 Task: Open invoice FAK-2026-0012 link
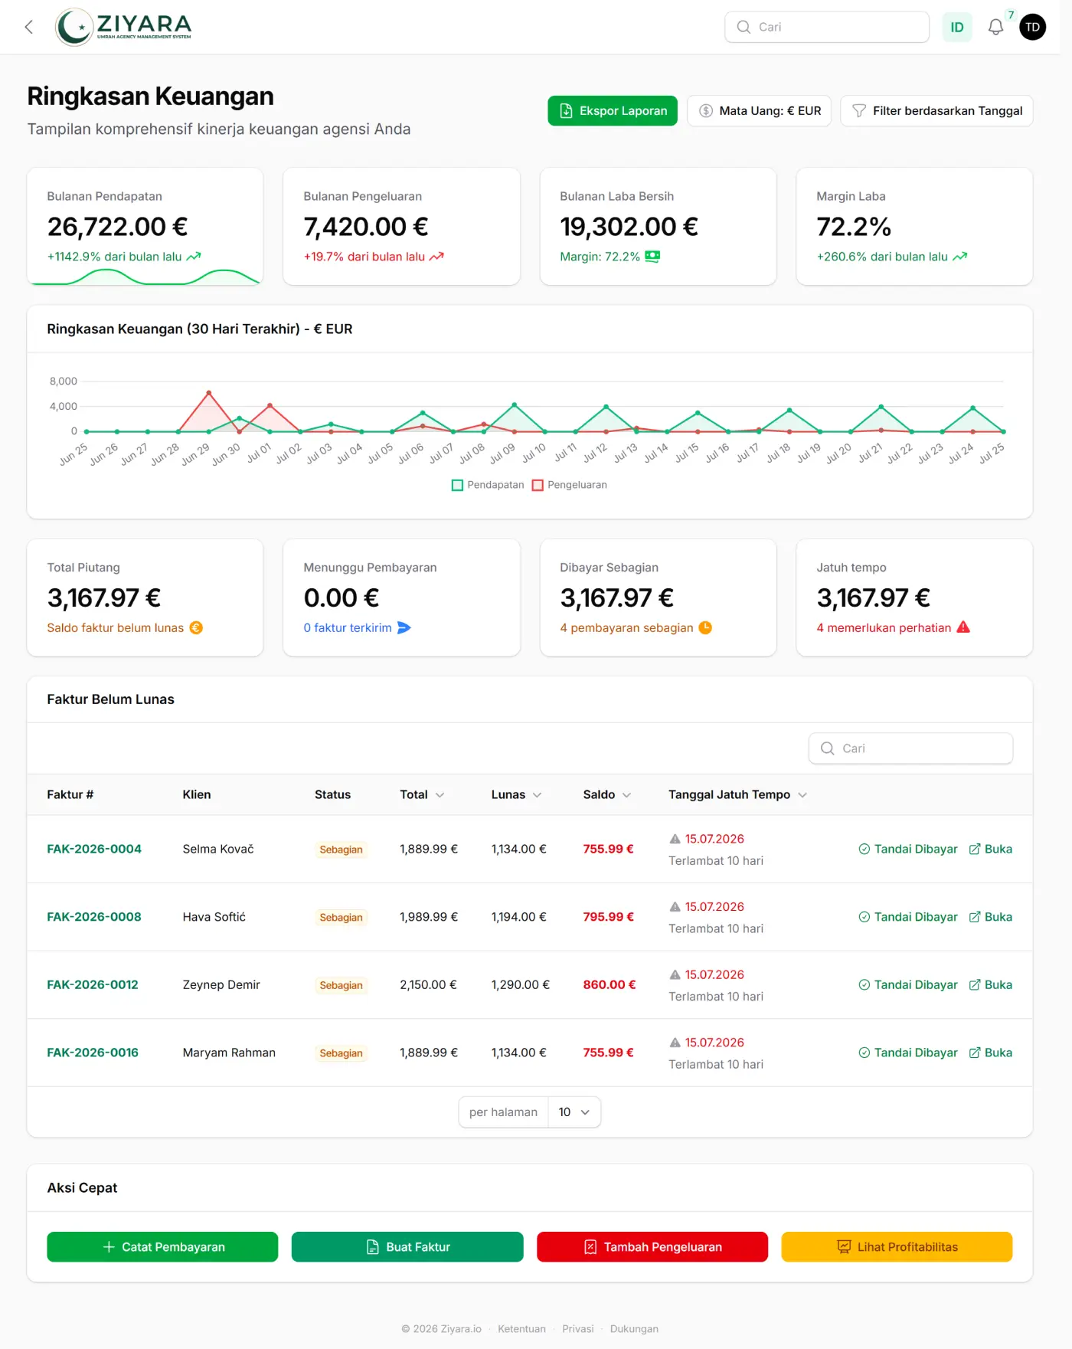click(93, 985)
